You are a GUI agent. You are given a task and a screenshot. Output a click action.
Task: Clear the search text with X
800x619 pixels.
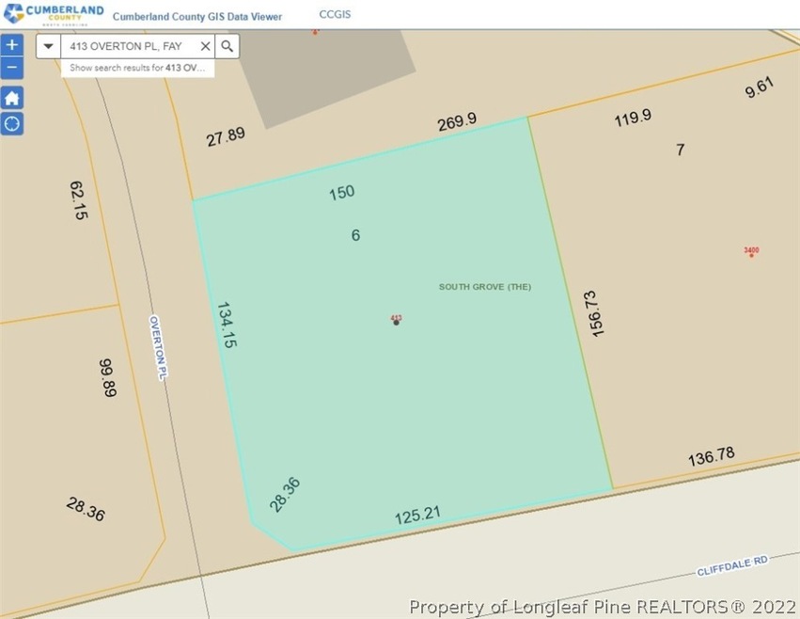[205, 46]
